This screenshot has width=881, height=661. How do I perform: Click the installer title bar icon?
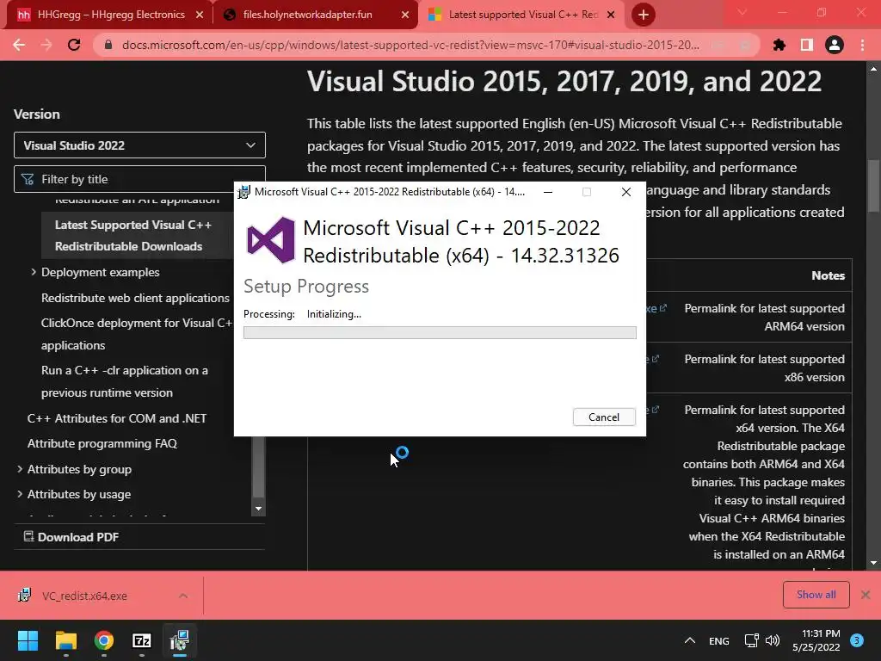click(243, 192)
